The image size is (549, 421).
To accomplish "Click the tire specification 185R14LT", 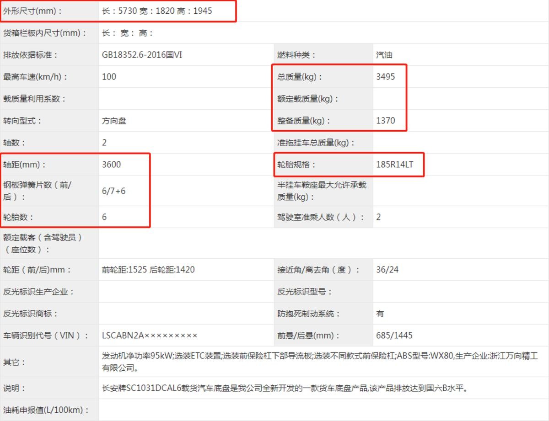I will point(394,165).
